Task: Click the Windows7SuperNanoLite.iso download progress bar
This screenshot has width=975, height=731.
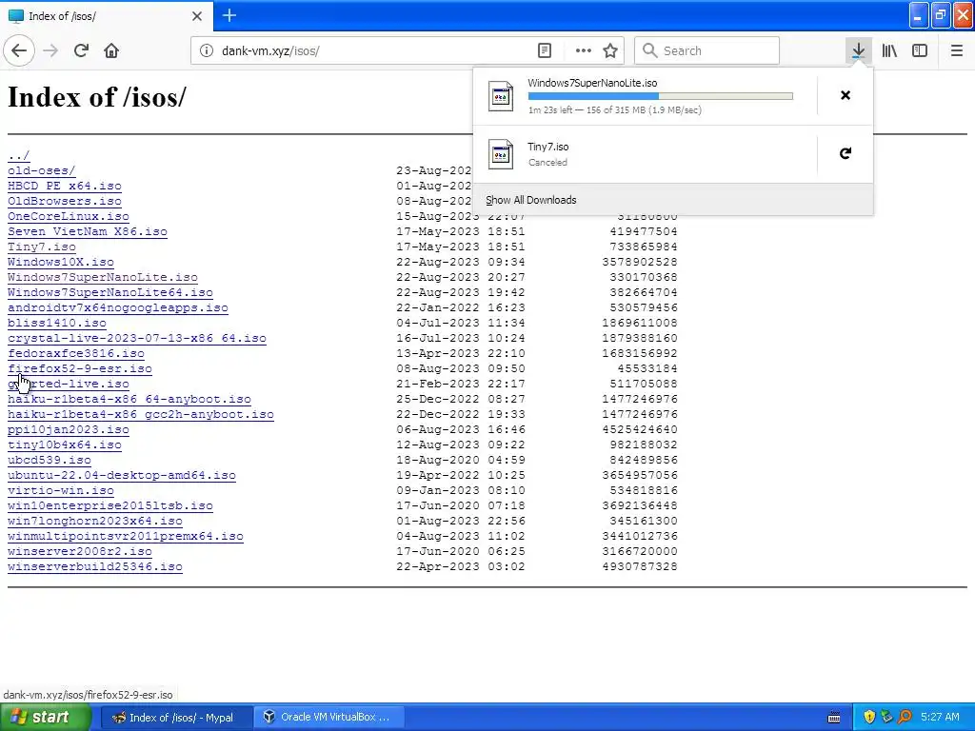Action: click(661, 96)
